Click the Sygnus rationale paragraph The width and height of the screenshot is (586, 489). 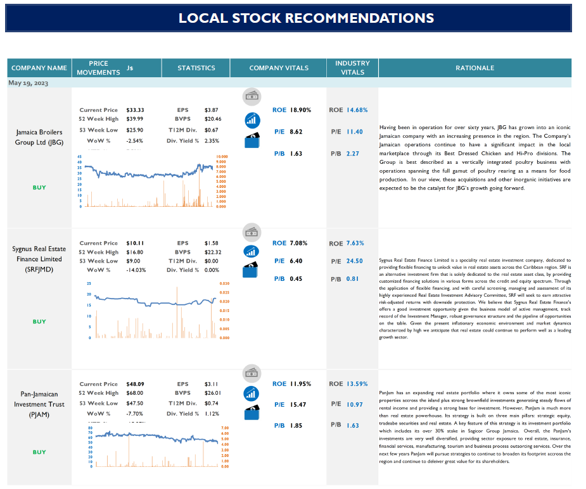(475, 299)
